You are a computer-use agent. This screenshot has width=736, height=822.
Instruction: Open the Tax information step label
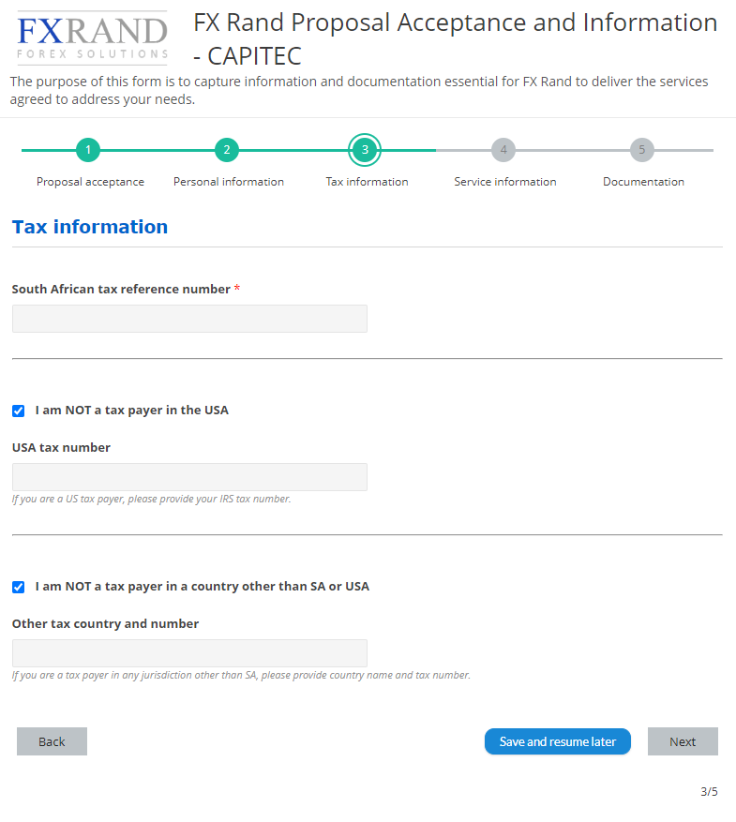tap(367, 182)
